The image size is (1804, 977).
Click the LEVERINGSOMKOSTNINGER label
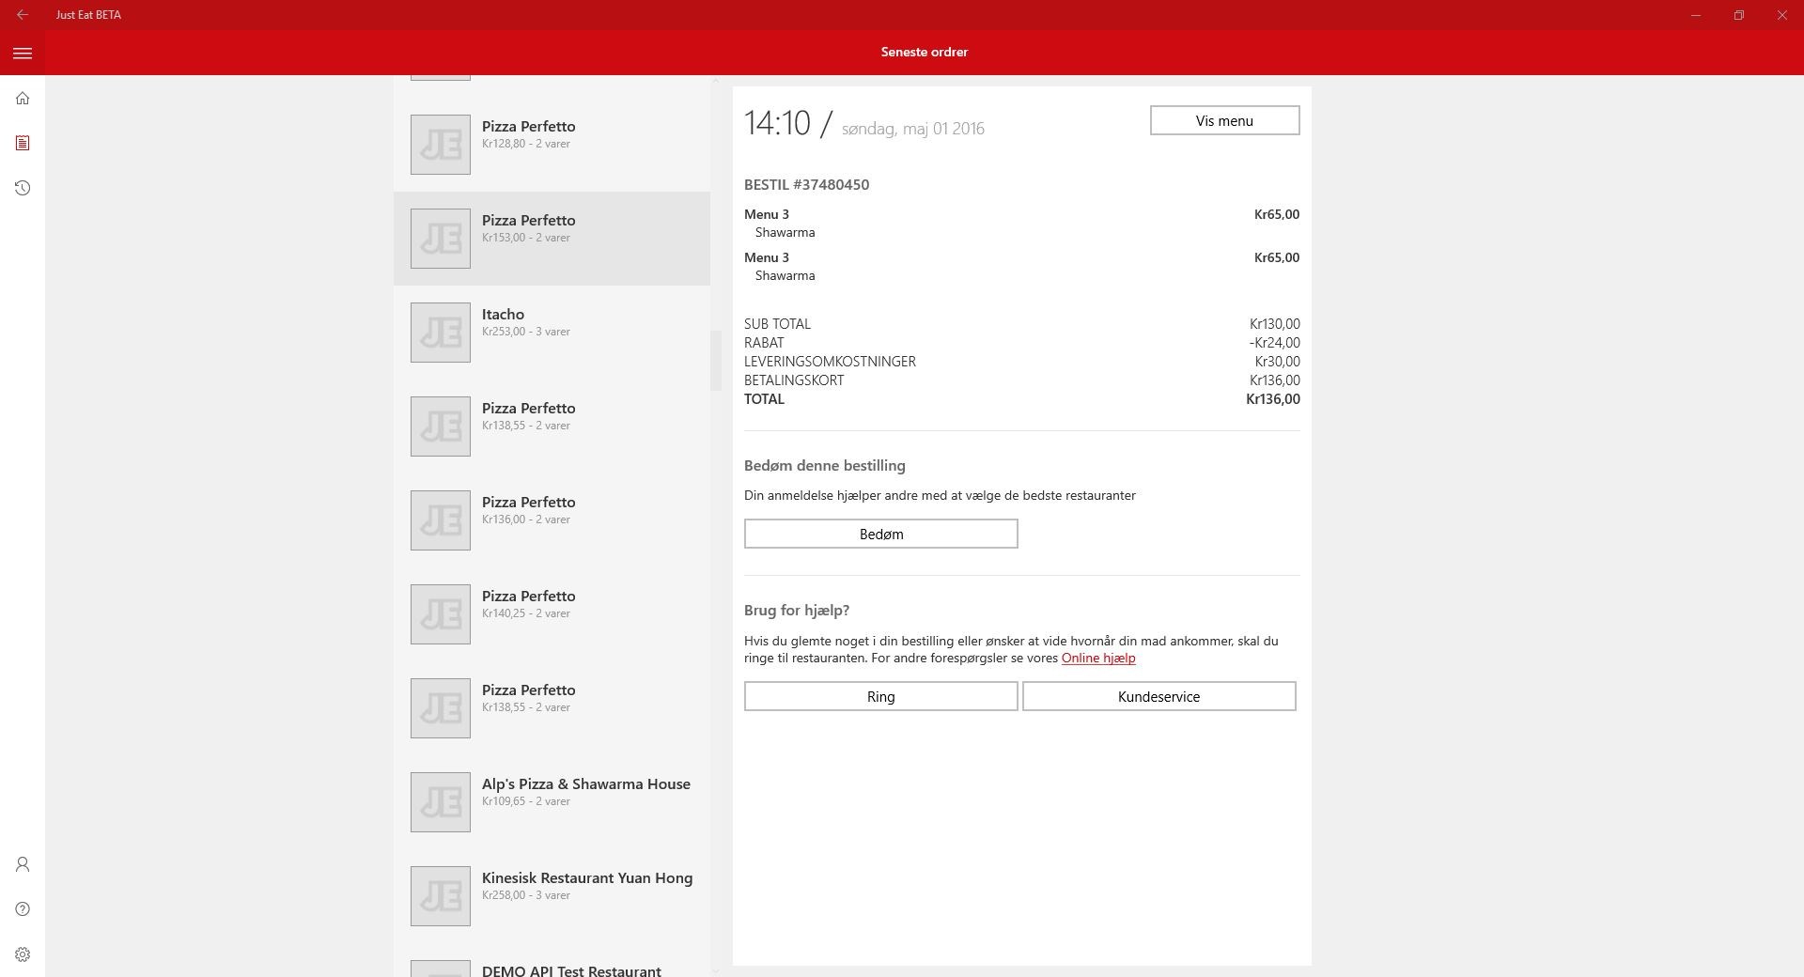tap(830, 362)
